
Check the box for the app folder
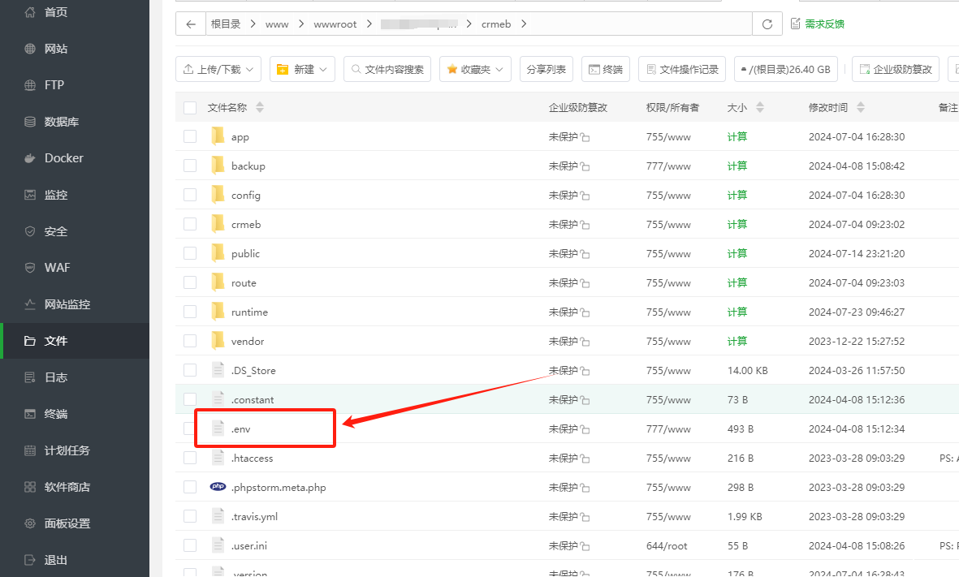(x=190, y=136)
